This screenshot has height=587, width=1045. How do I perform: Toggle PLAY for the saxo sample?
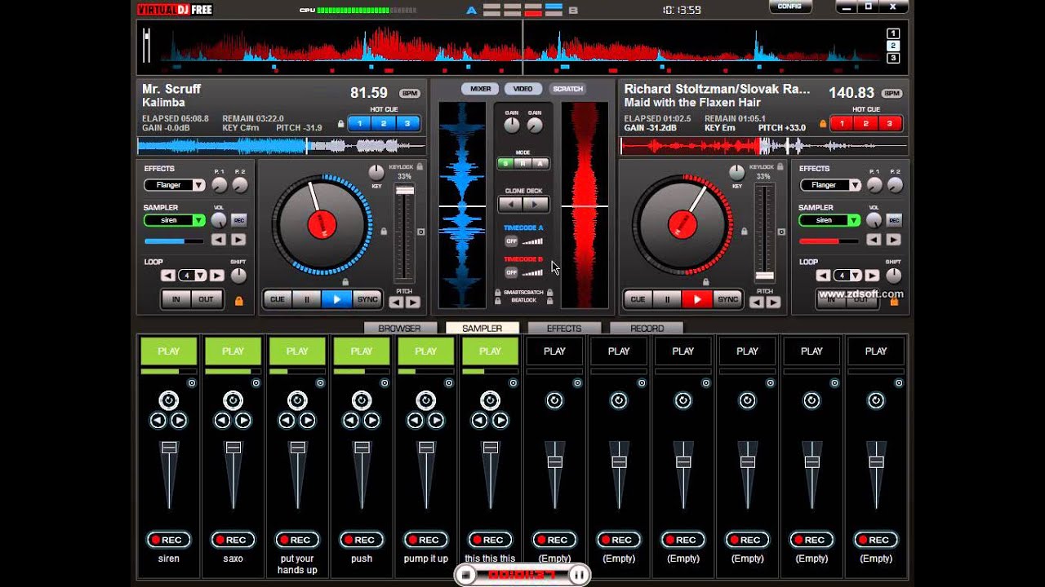233,351
